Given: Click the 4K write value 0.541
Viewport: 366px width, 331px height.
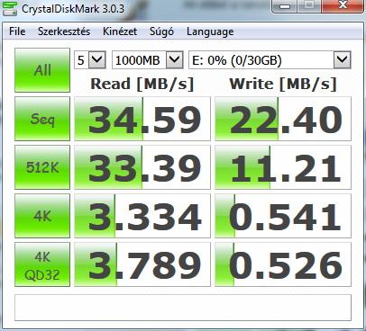Looking at the screenshot, I should pyautogui.click(x=283, y=216).
